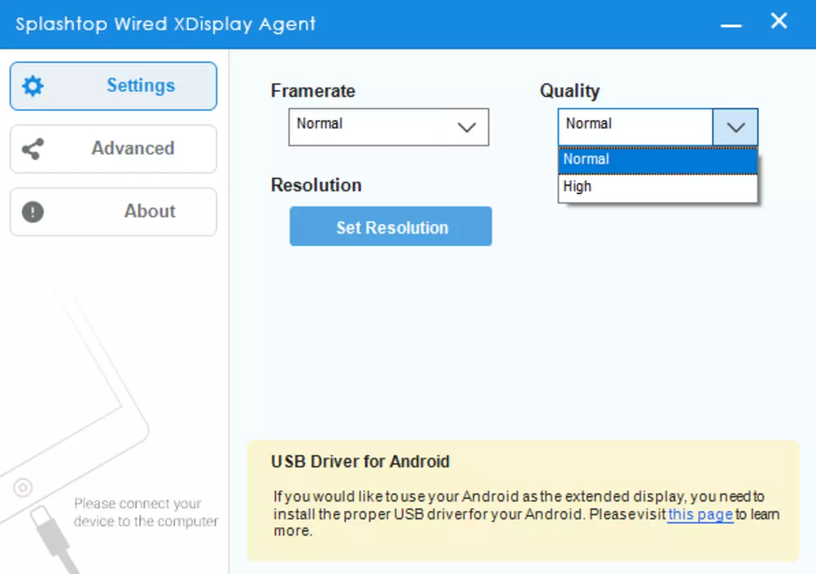Screen dimensions: 816x574
Task: Click the Quality field showing Normal
Action: coord(635,127)
